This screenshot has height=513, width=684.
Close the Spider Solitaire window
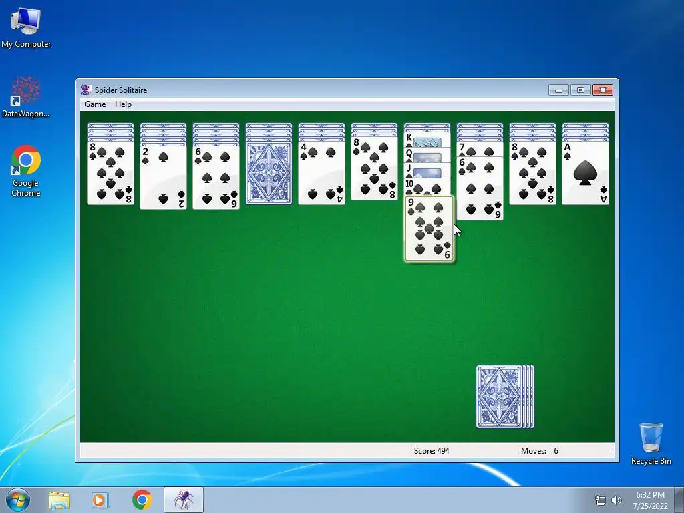point(603,90)
